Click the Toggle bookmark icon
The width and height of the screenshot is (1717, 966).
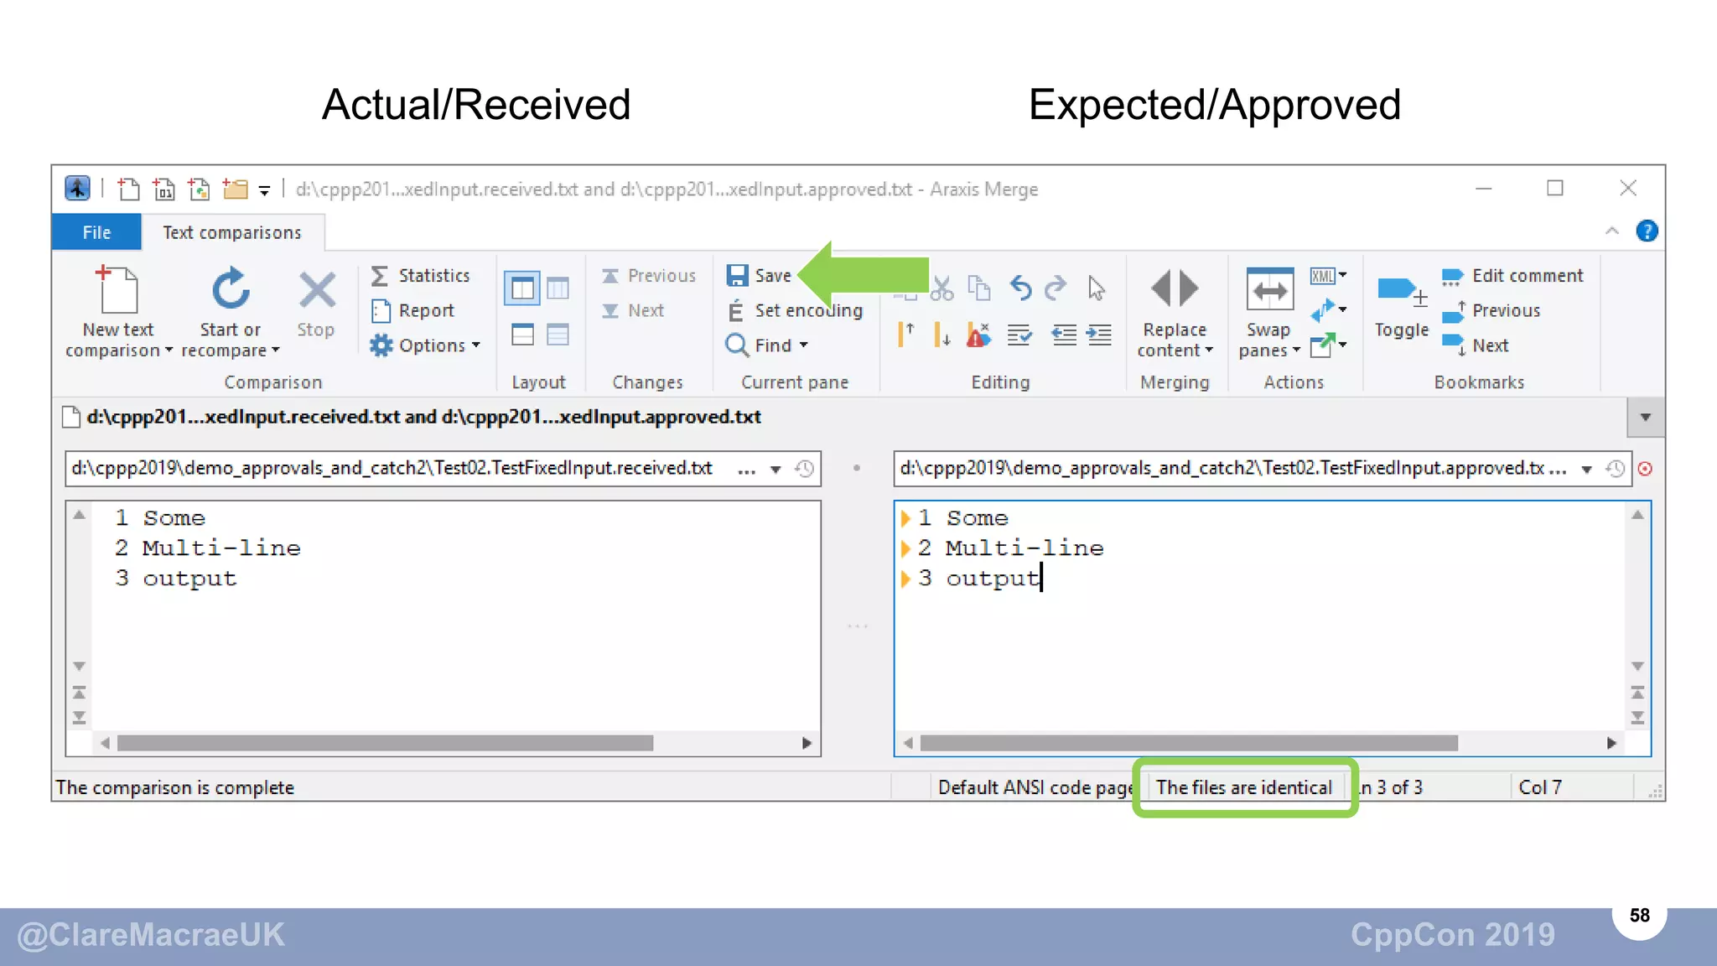tap(1401, 291)
